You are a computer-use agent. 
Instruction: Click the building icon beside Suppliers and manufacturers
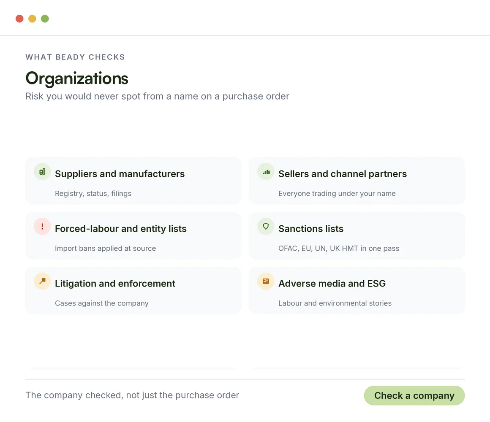tap(42, 172)
